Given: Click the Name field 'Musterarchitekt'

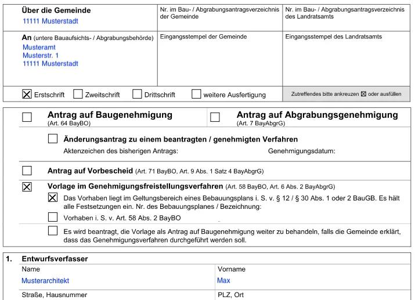Looking at the screenshot, I should [x=45, y=281].
